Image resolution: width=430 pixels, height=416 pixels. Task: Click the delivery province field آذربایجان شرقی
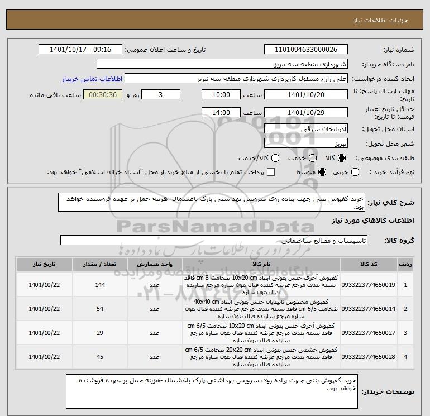(306, 128)
